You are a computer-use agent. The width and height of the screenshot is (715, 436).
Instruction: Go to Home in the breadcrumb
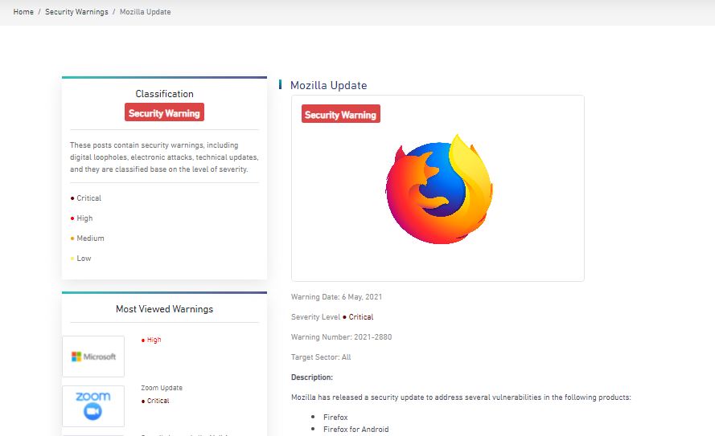pos(23,12)
